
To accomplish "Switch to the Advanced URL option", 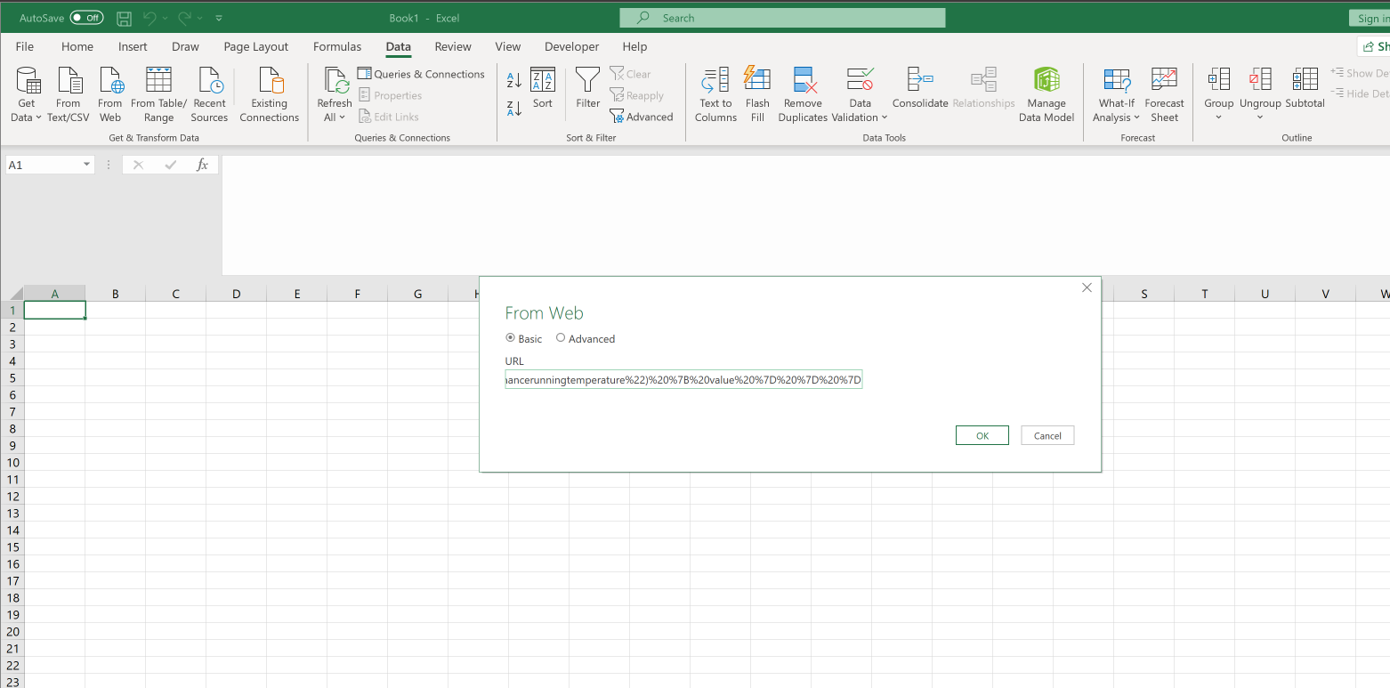I will [561, 338].
